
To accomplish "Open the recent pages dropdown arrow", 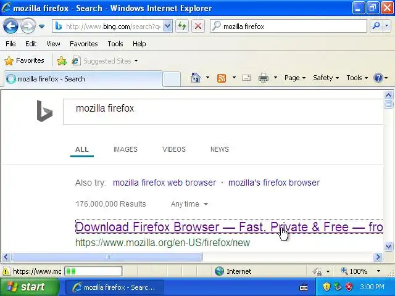I will pyautogui.click(x=42, y=26).
